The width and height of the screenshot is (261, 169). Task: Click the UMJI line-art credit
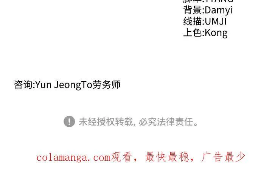click(216, 22)
